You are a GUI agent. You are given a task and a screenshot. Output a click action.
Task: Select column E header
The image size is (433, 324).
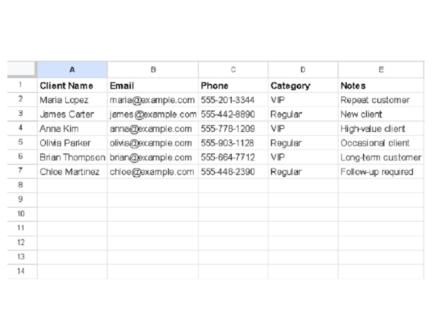[381, 70]
